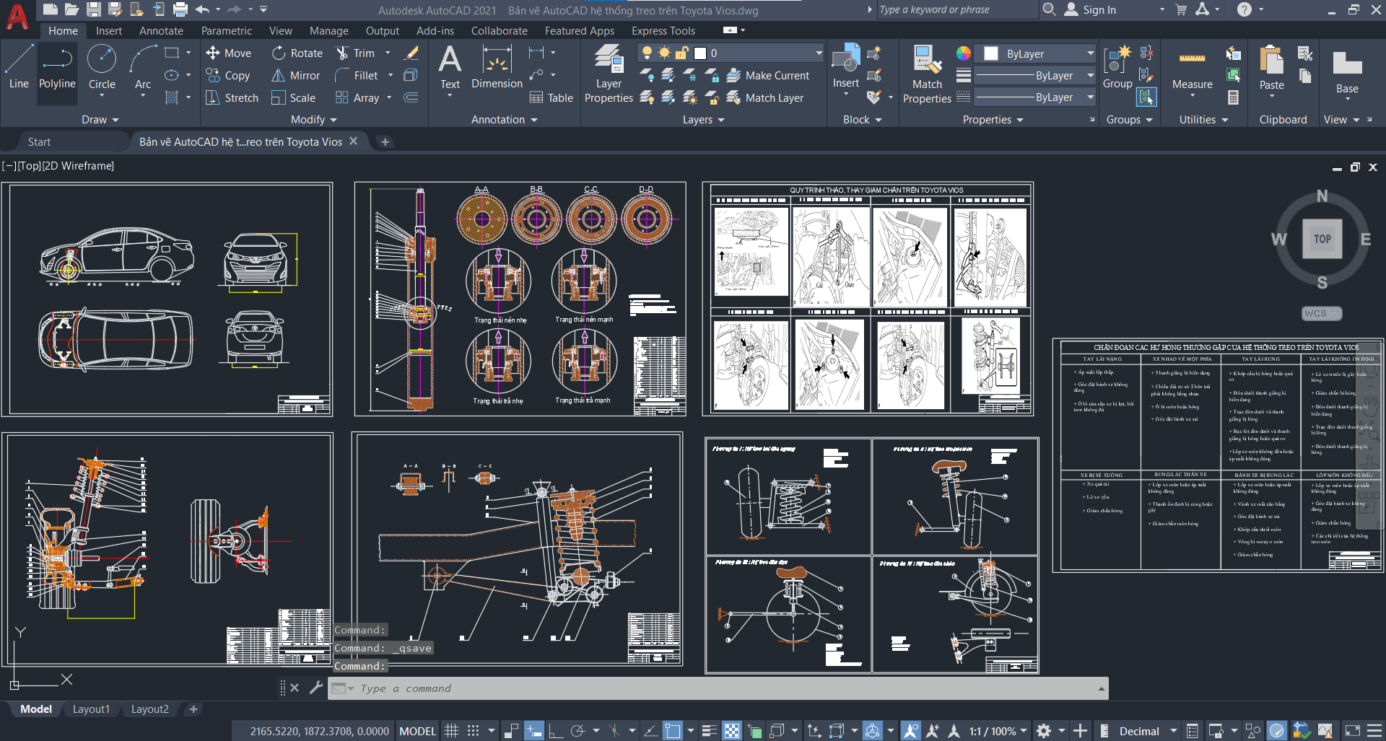The width and height of the screenshot is (1386, 741).
Task: Click Match Properties tool
Action: pyautogui.click(x=927, y=73)
